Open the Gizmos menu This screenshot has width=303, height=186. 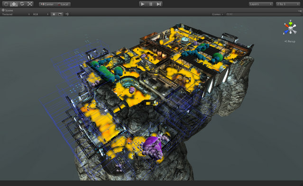coord(218,14)
